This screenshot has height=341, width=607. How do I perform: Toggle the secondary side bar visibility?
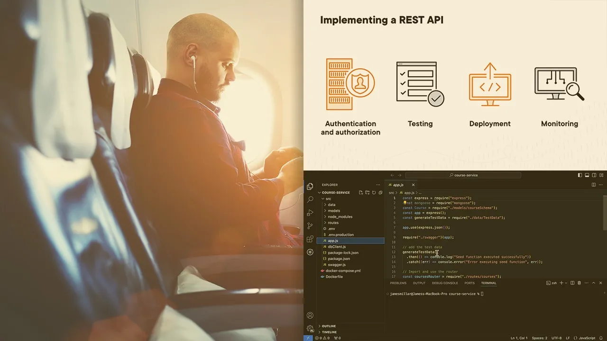[x=594, y=175]
